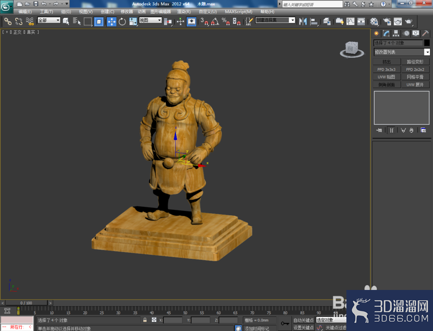Screen dimensions: 433x331
Task: Open Rendered Frame Window
Action: (x=397, y=21)
